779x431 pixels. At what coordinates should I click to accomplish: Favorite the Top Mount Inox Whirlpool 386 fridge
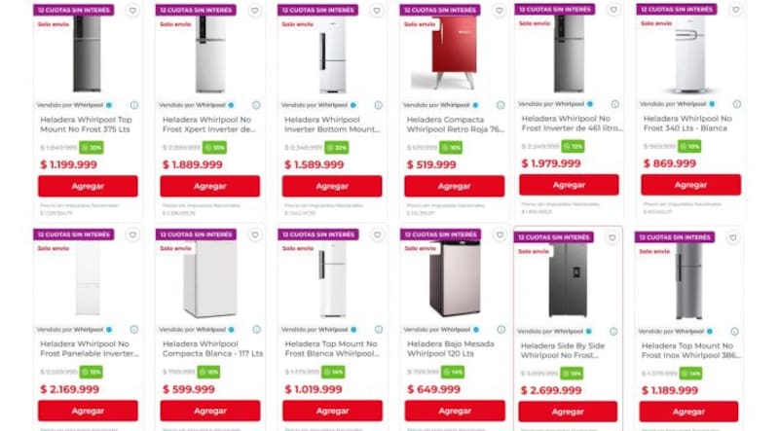733,237
